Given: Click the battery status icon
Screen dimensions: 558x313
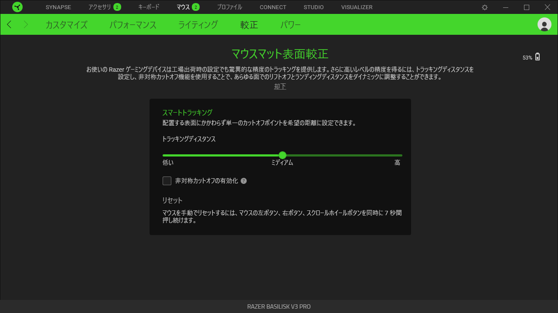Looking at the screenshot, I should point(538,57).
